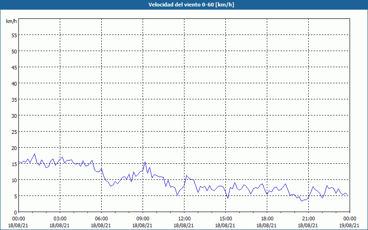Click the wind speed peak just after 09:00

[x=145, y=162]
